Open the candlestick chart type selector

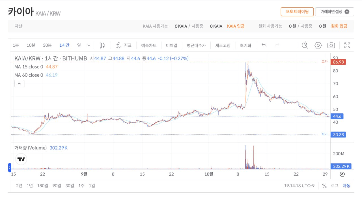[x=102, y=45]
